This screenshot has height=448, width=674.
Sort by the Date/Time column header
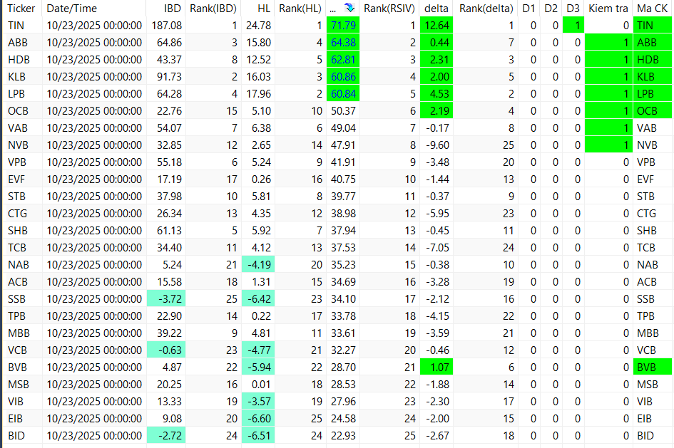(x=72, y=8)
